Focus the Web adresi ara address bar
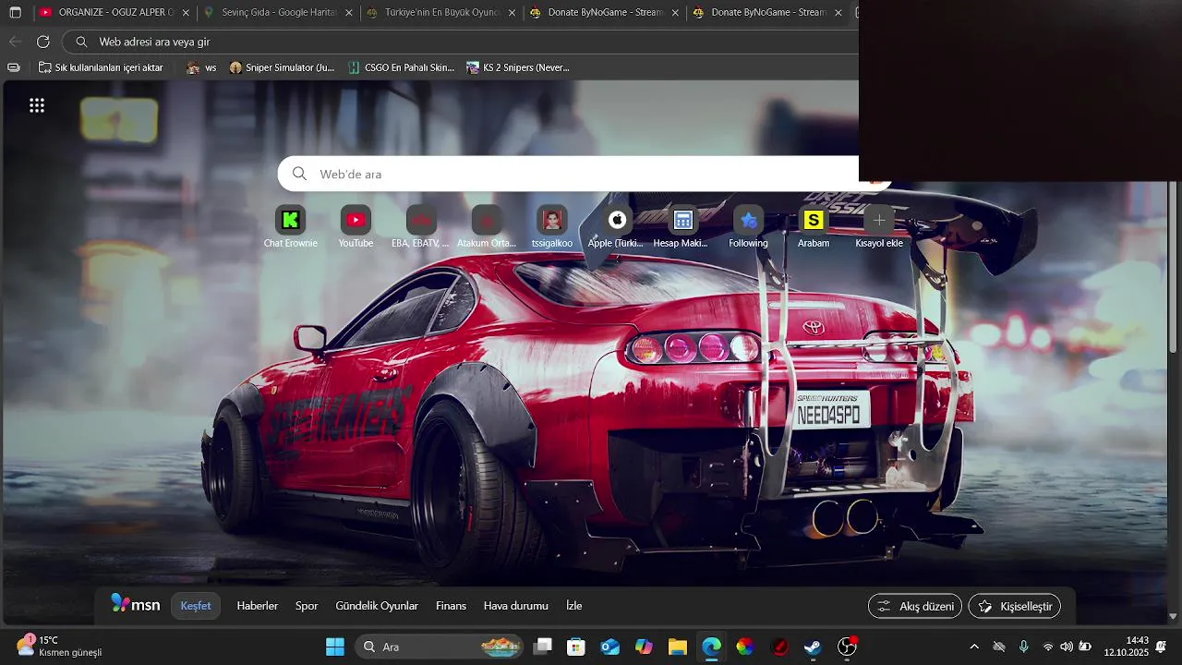 click(x=462, y=42)
